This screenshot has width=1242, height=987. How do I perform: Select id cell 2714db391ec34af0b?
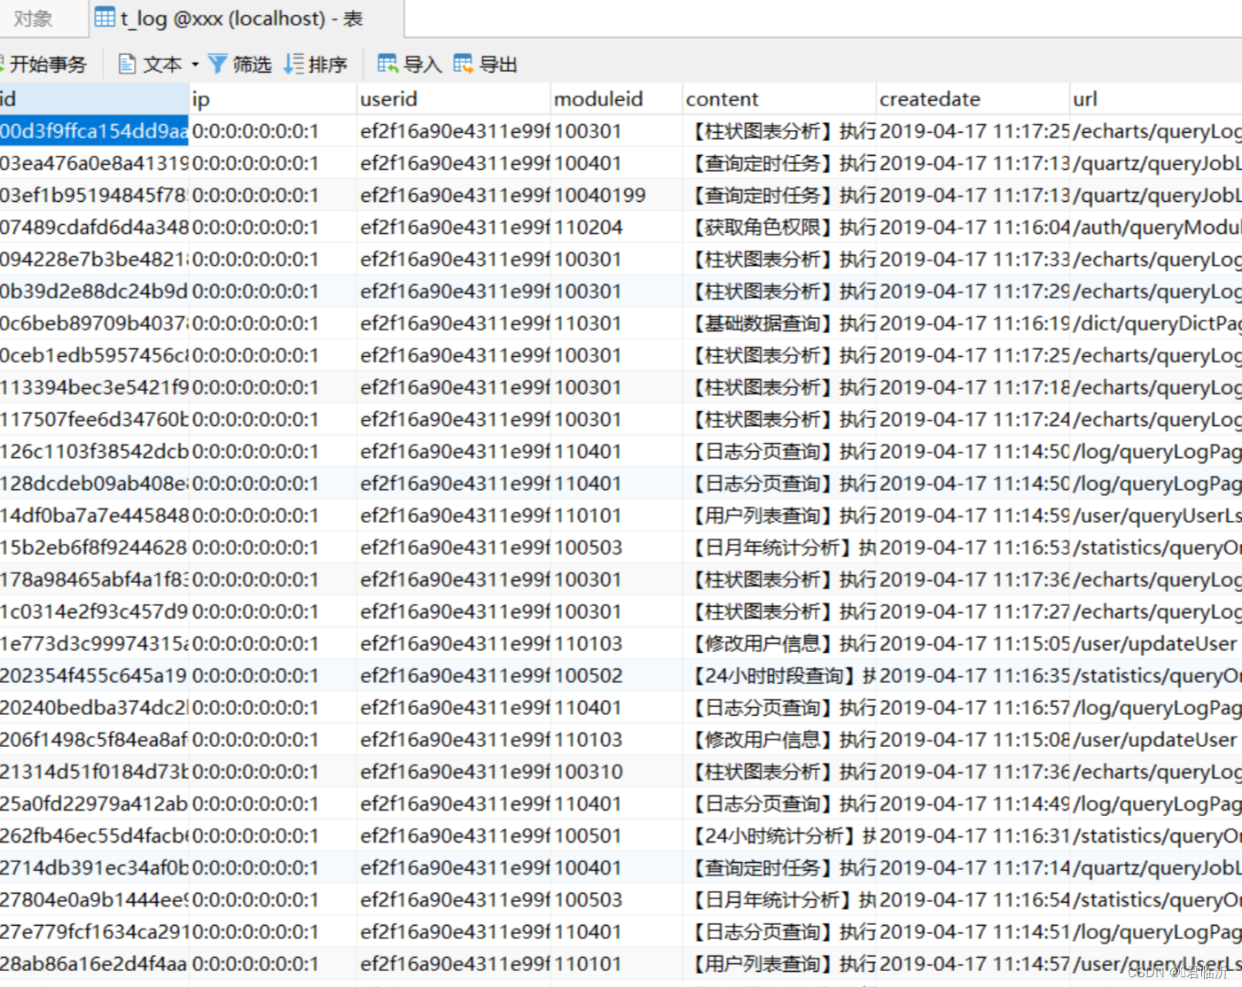[94, 868]
